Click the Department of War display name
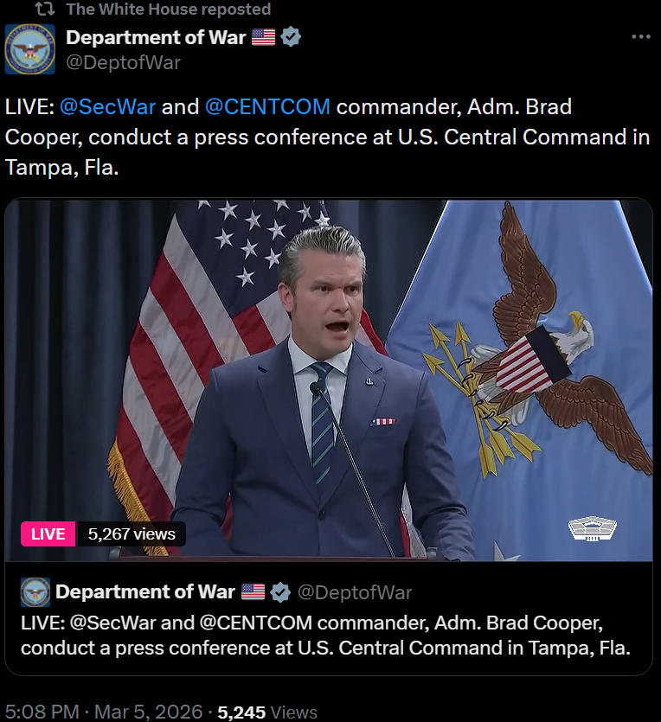The width and height of the screenshot is (661, 722). pyautogui.click(x=156, y=37)
